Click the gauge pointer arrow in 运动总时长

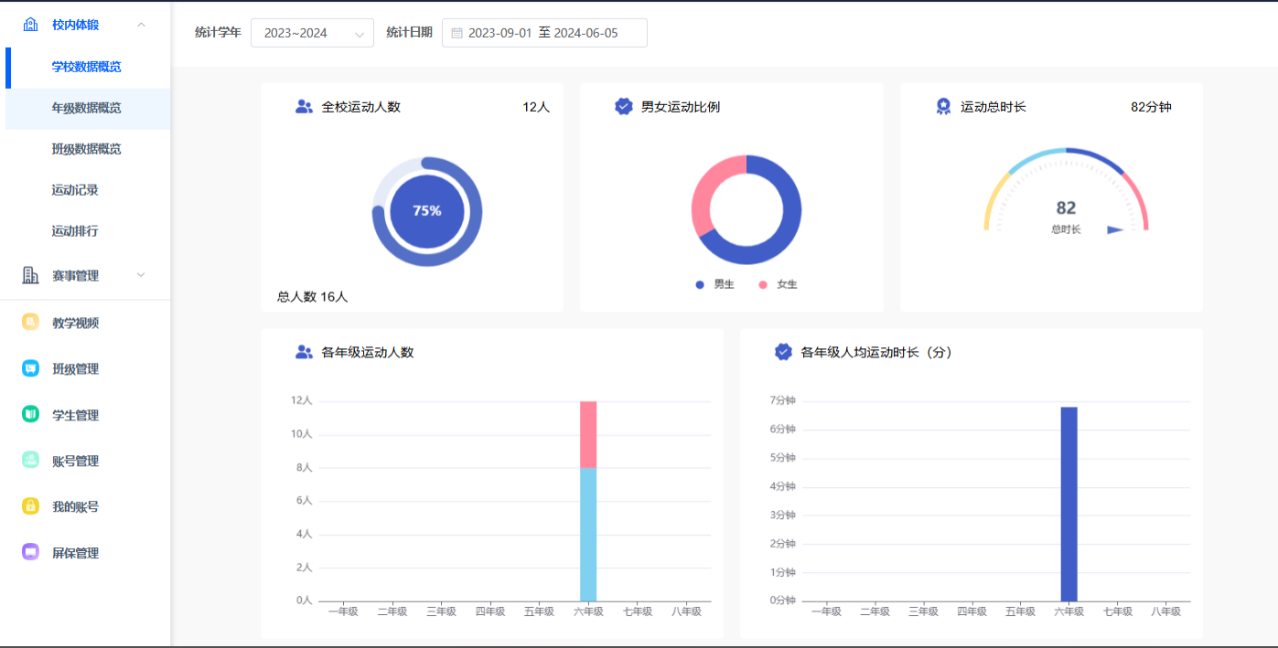tap(1115, 230)
